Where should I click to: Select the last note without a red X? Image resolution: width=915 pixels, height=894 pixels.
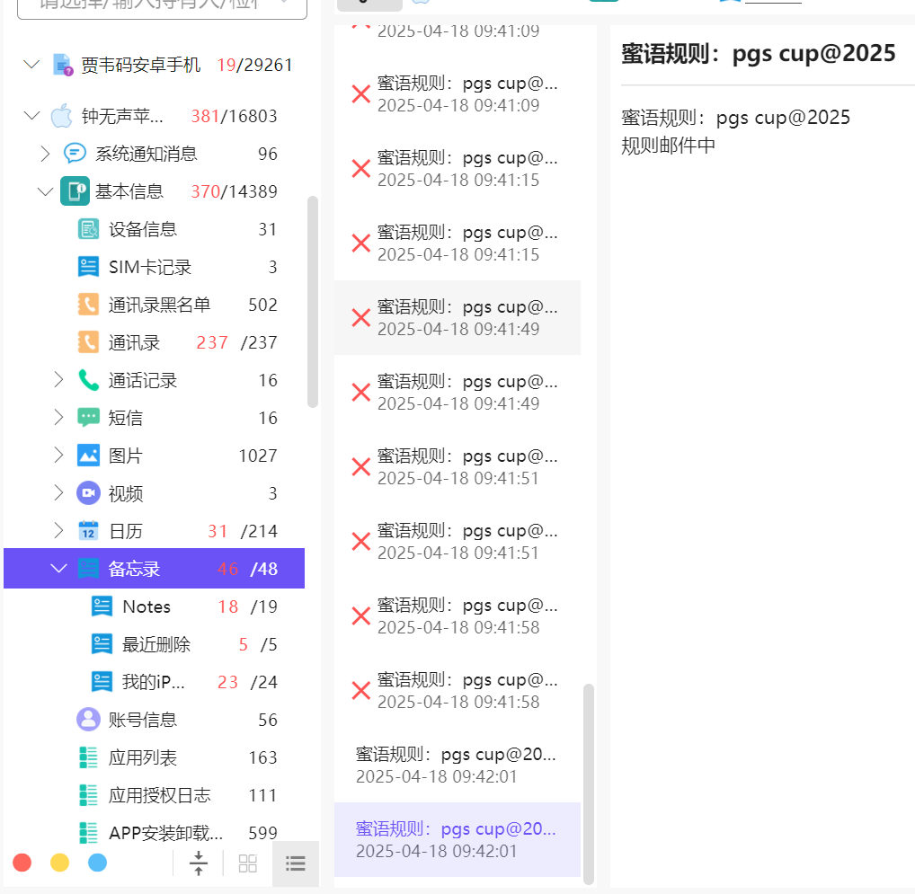pyautogui.click(x=457, y=840)
